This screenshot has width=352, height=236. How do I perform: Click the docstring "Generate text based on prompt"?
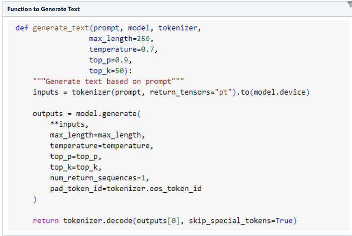(x=109, y=82)
